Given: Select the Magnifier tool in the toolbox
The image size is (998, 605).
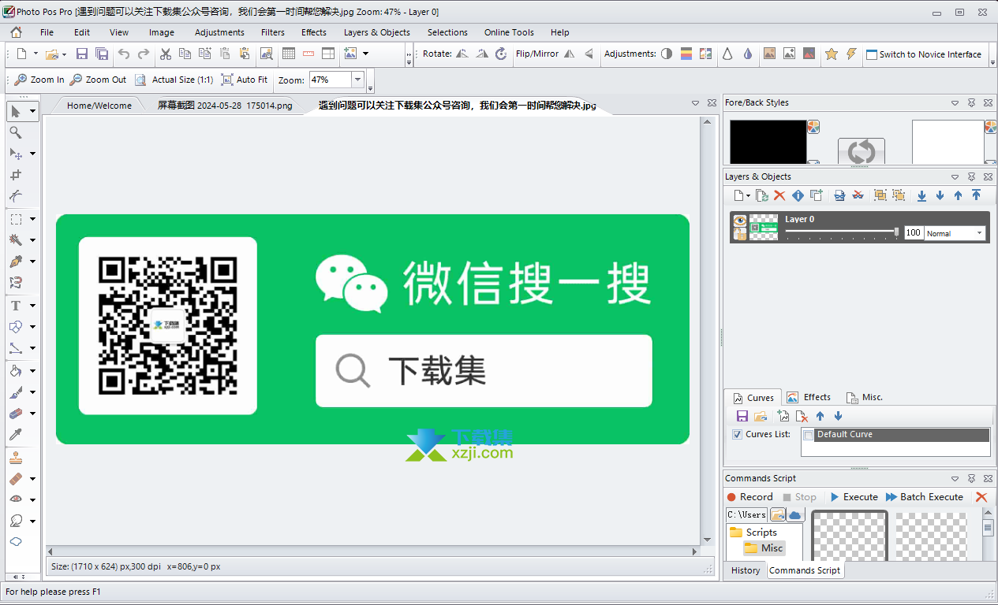Looking at the screenshot, I should [x=15, y=132].
